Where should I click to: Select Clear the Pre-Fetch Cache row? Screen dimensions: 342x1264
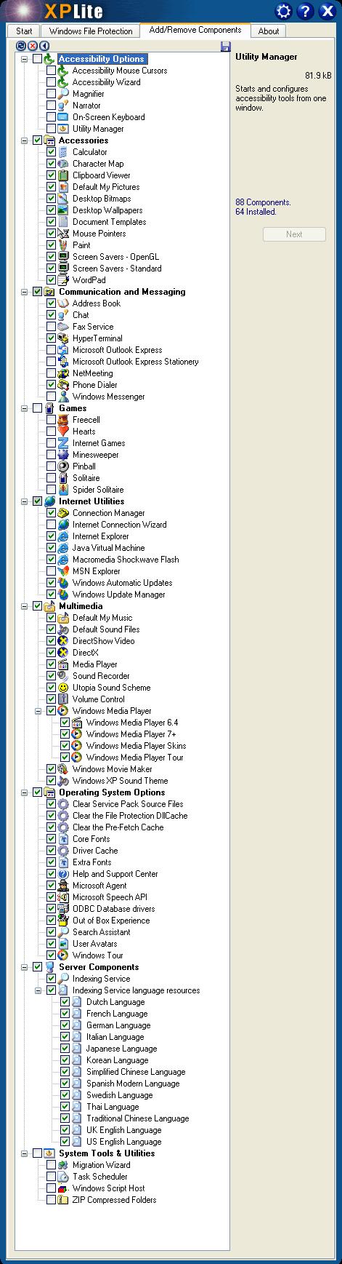(118, 827)
